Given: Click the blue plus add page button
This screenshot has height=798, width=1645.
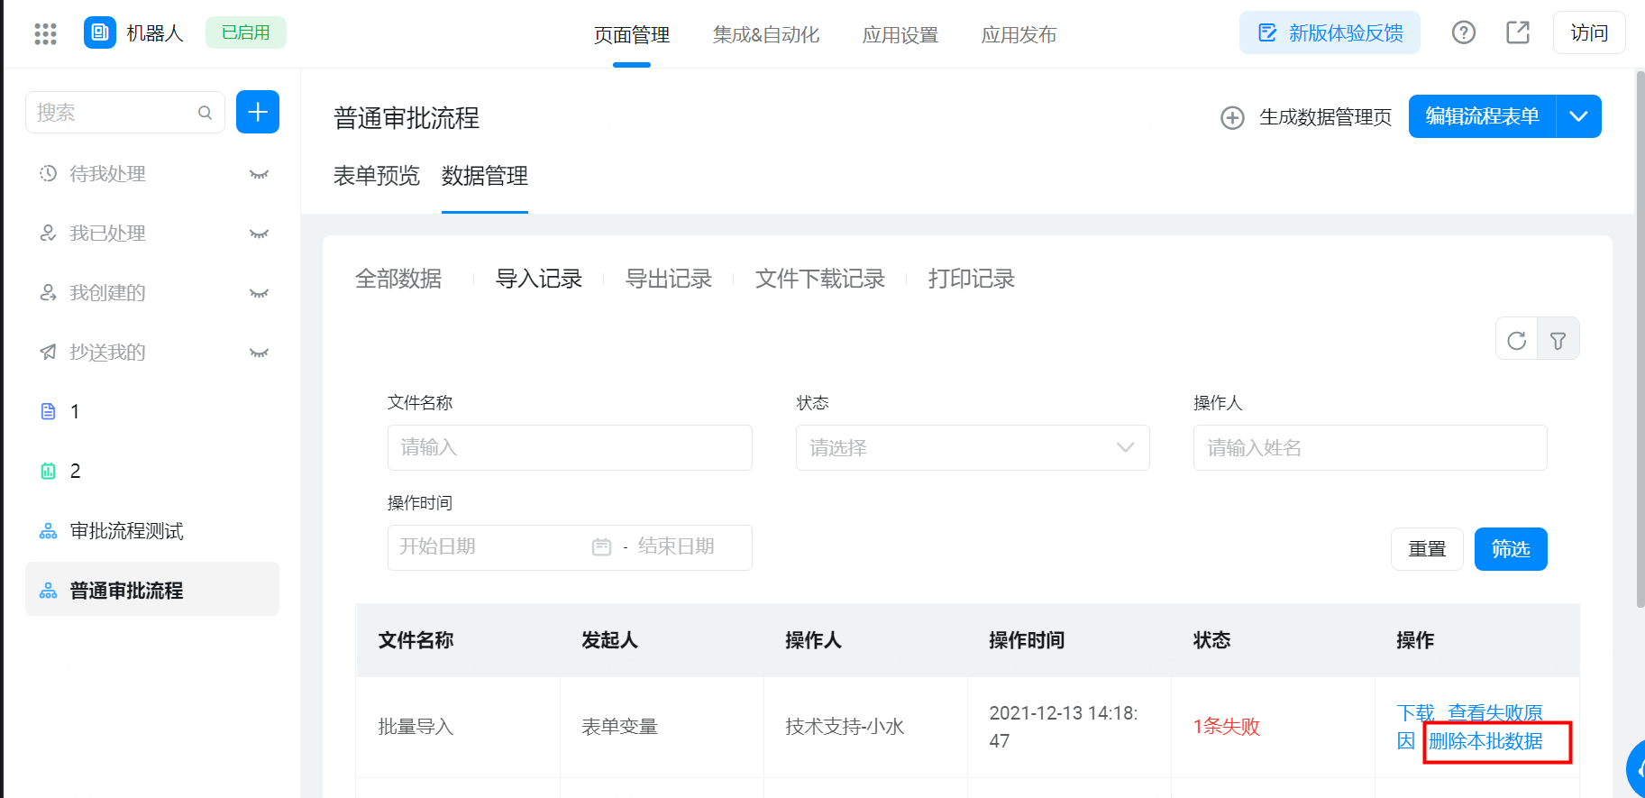Looking at the screenshot, I should (x=258, y=112).
